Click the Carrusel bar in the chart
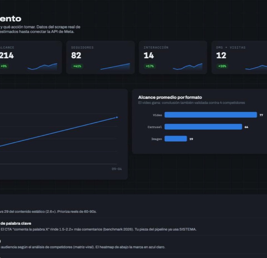This screenshot has height=258, width=267. point(203,127)
